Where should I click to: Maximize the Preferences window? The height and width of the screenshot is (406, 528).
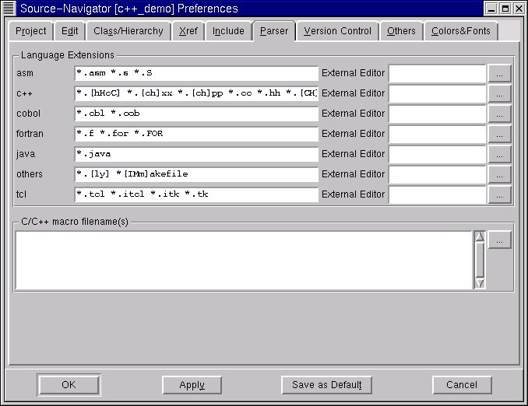505,9
